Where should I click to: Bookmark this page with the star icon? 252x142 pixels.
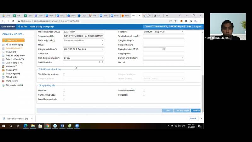(175, 21)
